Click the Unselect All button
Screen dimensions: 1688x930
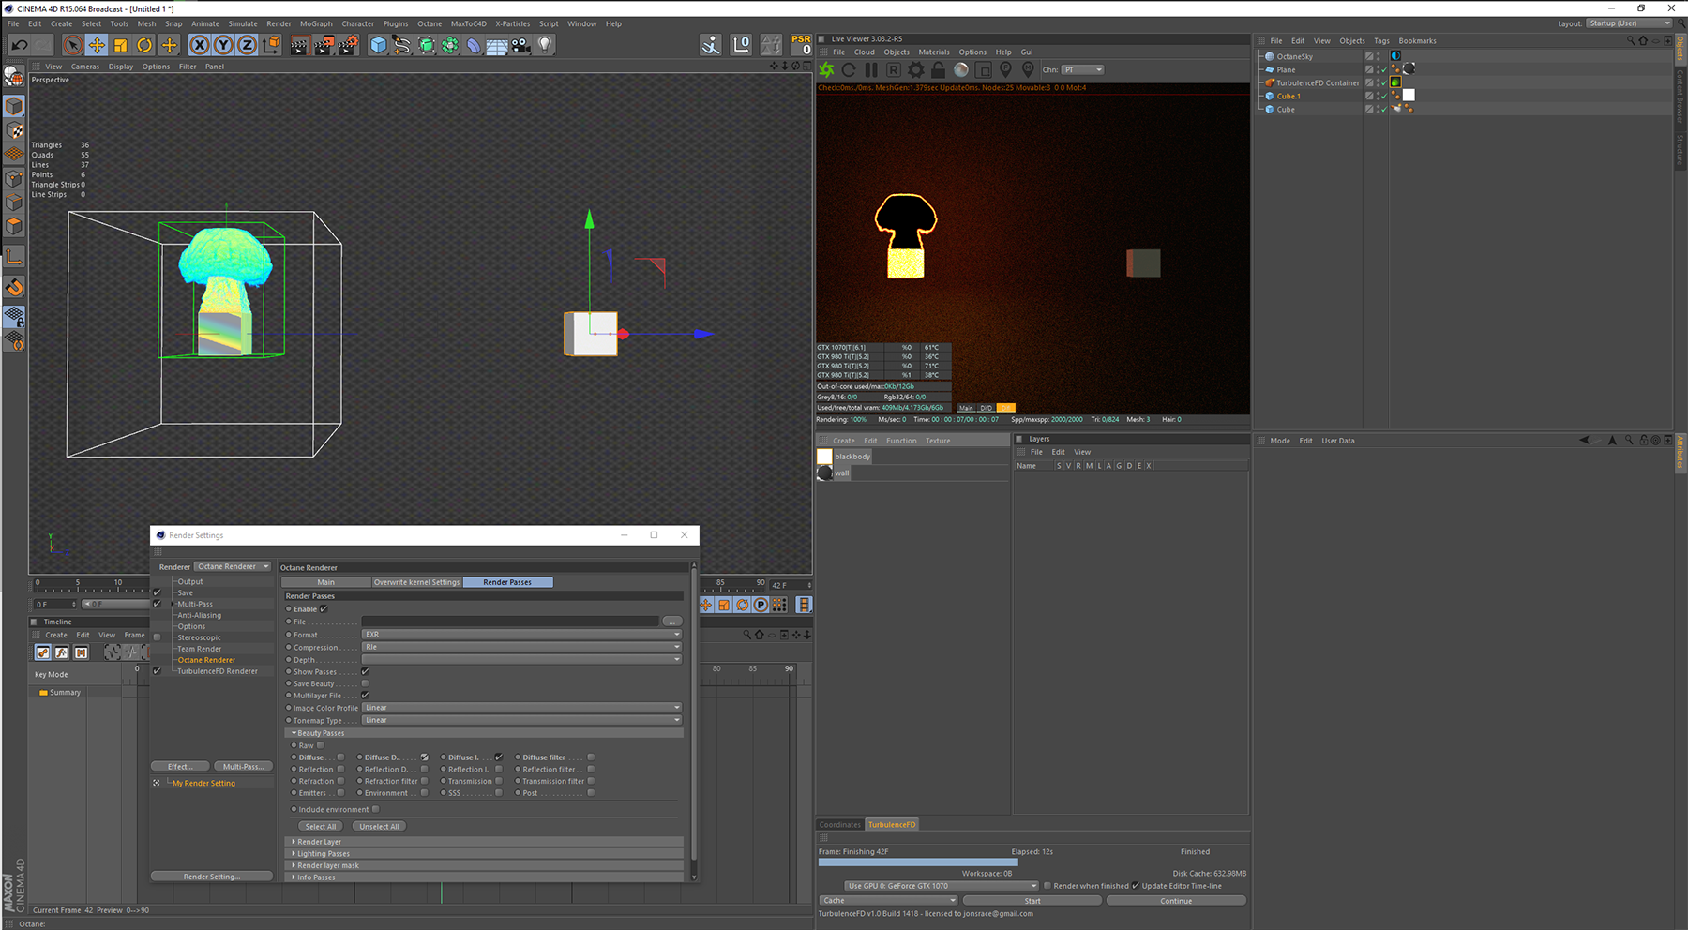coord(379,827)
